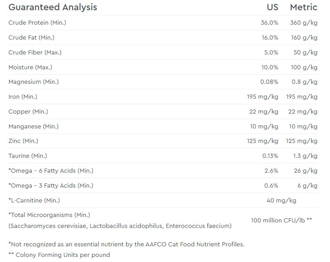Click the Copper metric value 22 mg/kg
This screenshot has width=330, height=262.
pos(303,112)
